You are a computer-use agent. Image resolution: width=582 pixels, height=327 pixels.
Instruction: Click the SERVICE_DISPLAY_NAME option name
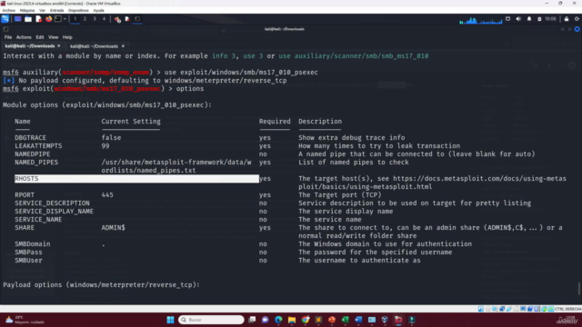tap(54, 212)
